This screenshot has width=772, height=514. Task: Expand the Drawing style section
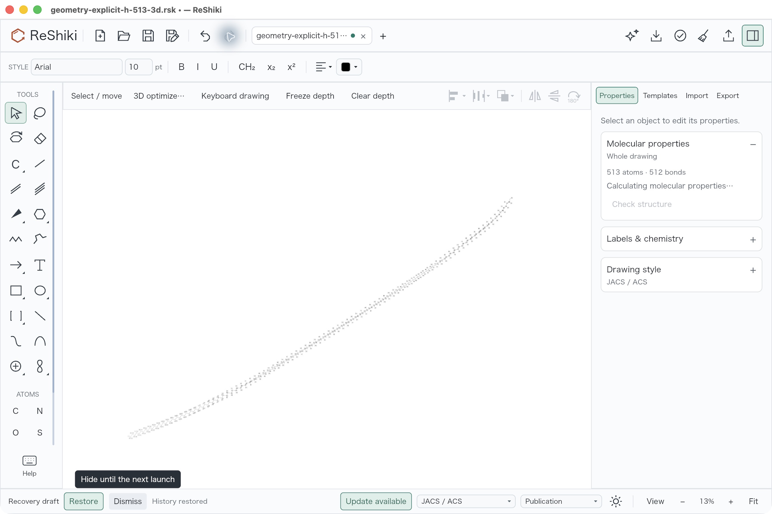pos(681,275)
